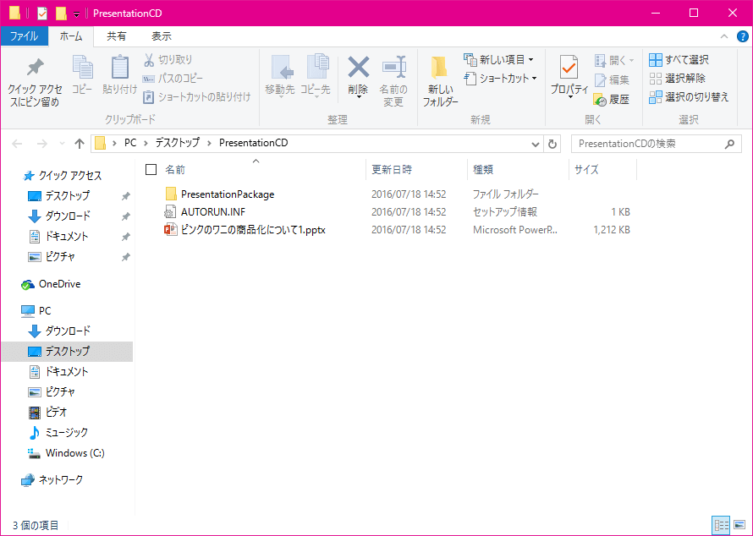The image size is (753, 536).
Task: Open ショートカット dropdown in 新規 group
Action: (500, 79)
